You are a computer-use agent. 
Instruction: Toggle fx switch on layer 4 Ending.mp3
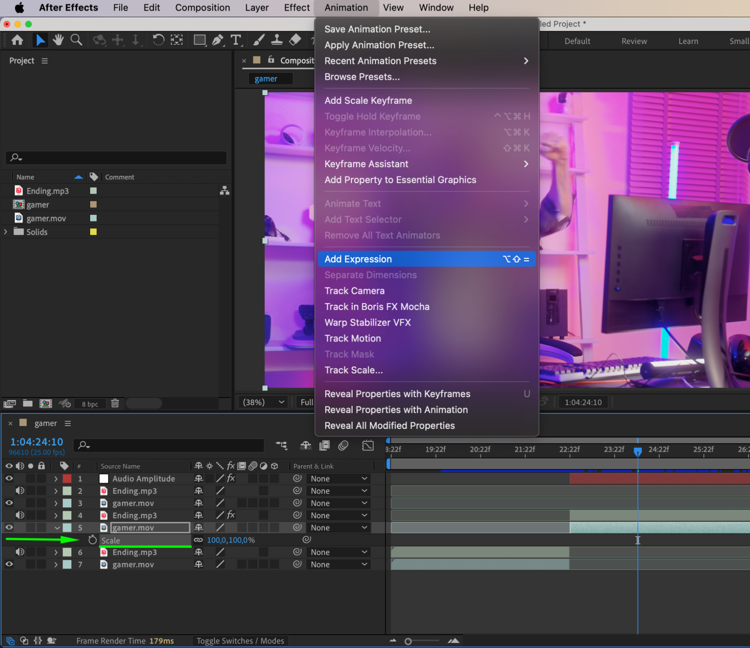(231, 515)
